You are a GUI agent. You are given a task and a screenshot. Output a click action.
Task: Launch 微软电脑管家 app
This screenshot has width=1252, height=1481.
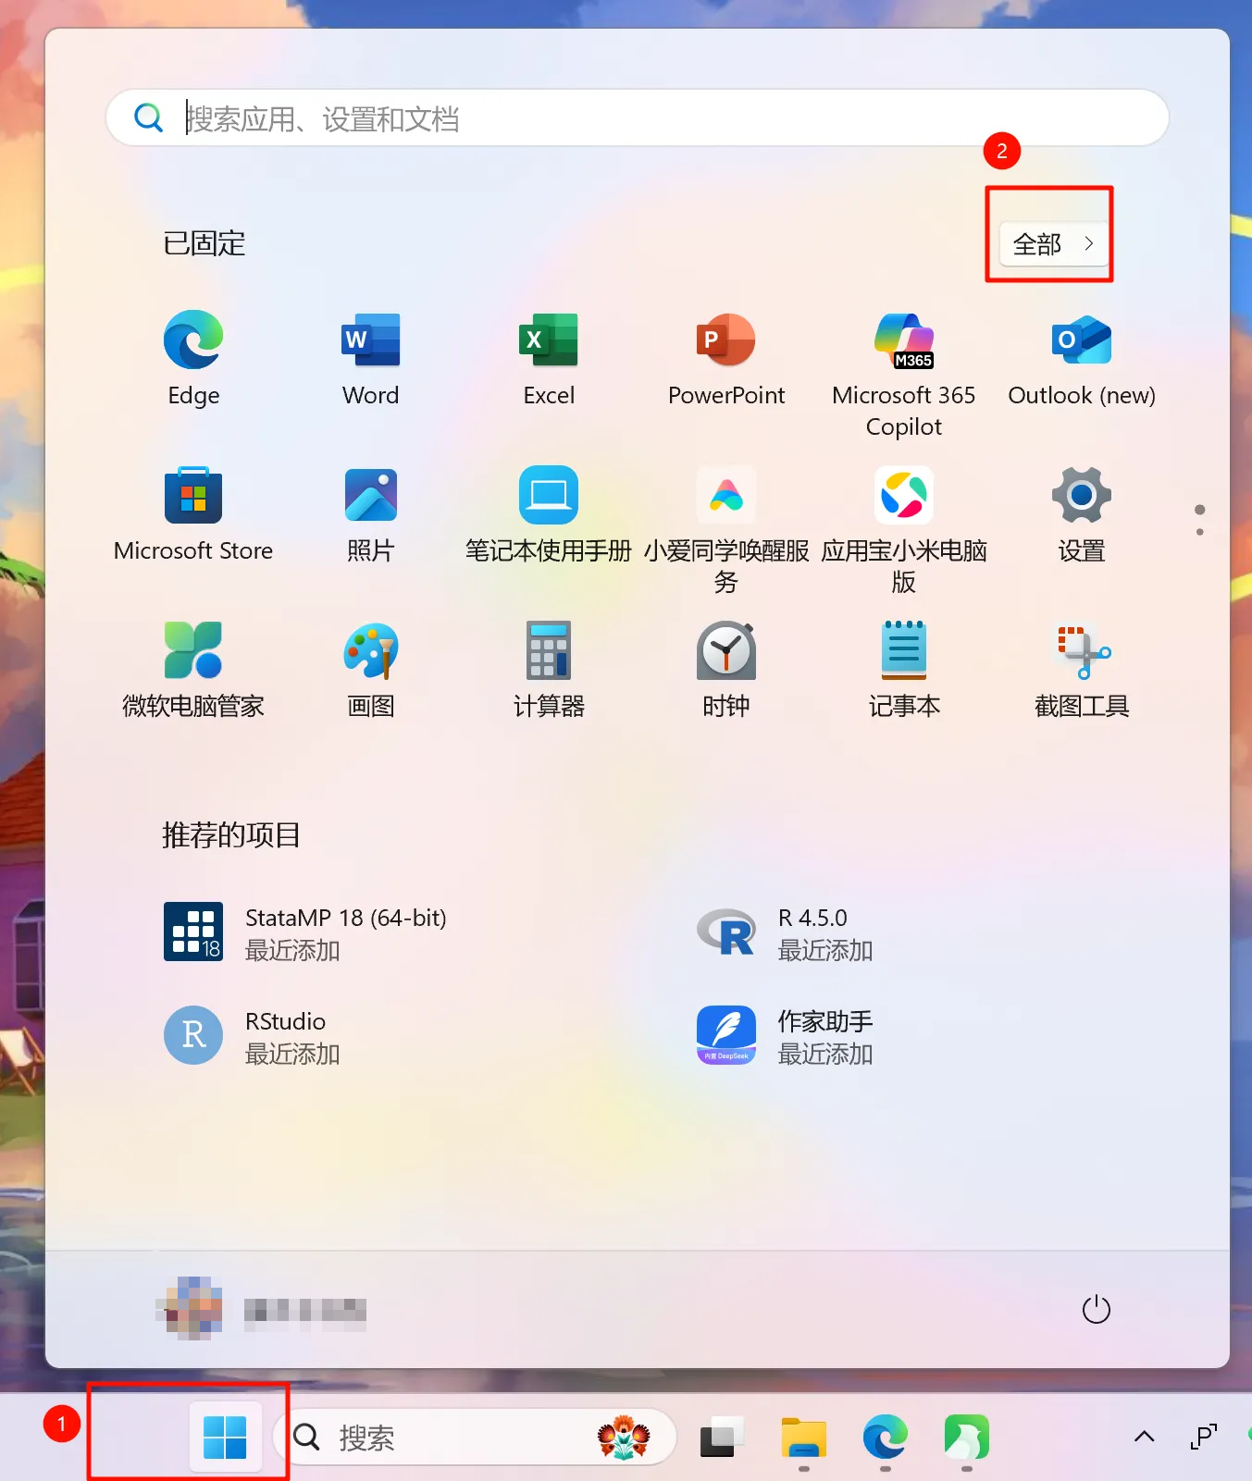coord(193,671)
